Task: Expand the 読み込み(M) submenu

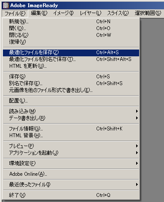Action: [x=71, y=111]
